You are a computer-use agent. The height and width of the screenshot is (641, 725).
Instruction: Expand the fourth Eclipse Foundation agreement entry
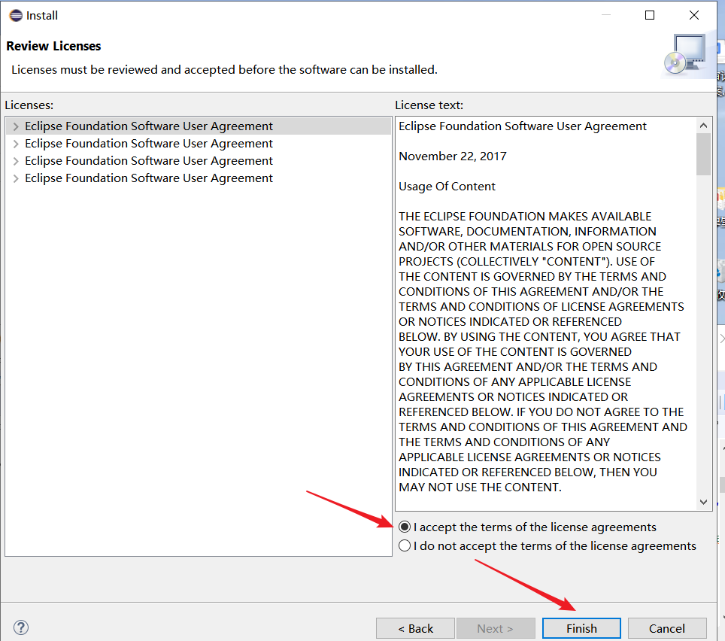click(16, 178)
